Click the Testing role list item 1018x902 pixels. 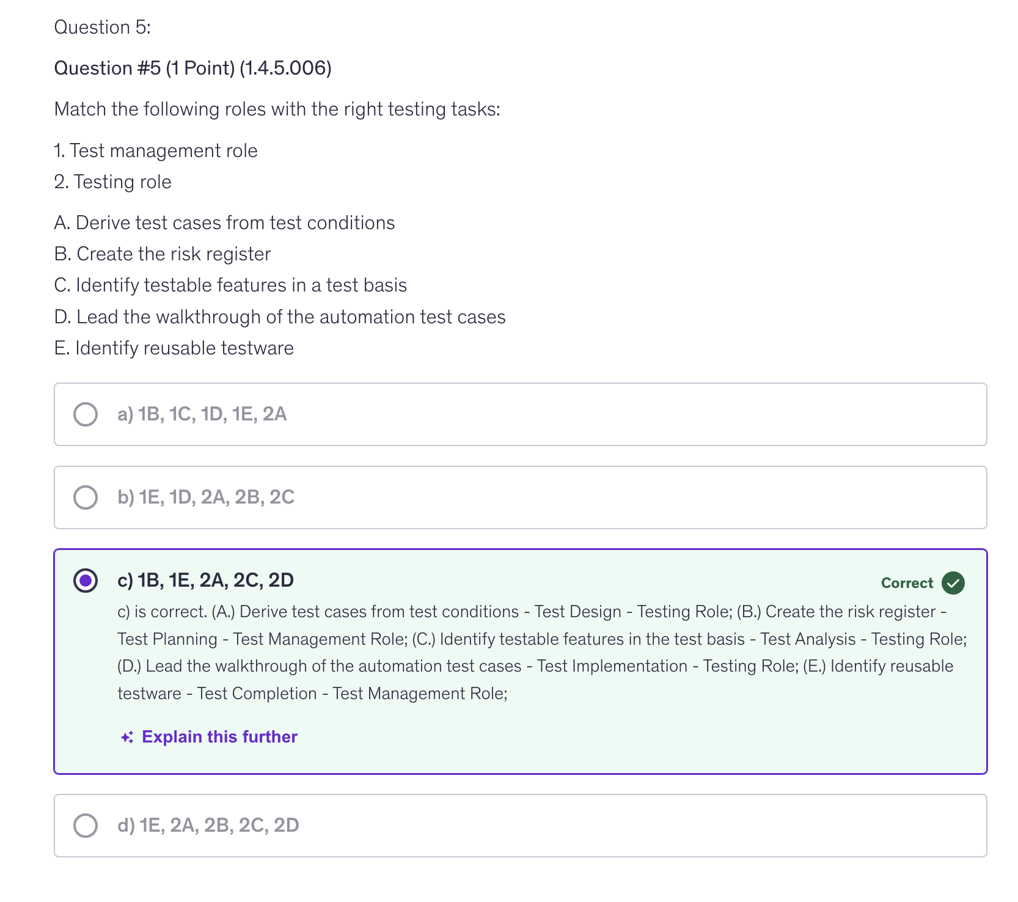113,182
